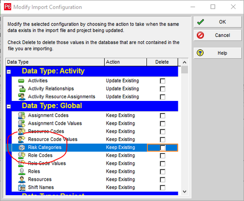Click the Role Codes icon
This screenshot has height=201, width=244.
pyautogui.click(x=22, y=156)
